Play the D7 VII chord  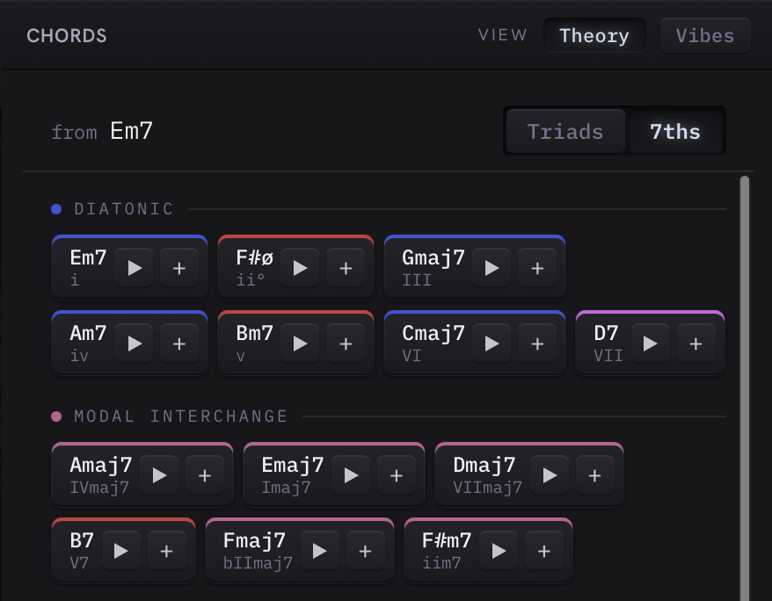[x=650, y=344]
